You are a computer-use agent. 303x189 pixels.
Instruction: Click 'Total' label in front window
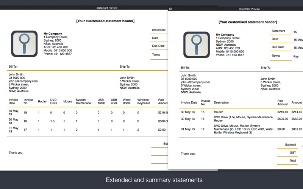[x=292, y=161]
